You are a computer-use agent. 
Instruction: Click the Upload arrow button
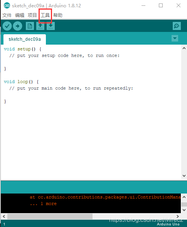pos(18,26)
